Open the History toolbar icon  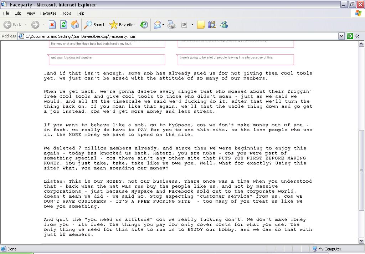point(144,25)
